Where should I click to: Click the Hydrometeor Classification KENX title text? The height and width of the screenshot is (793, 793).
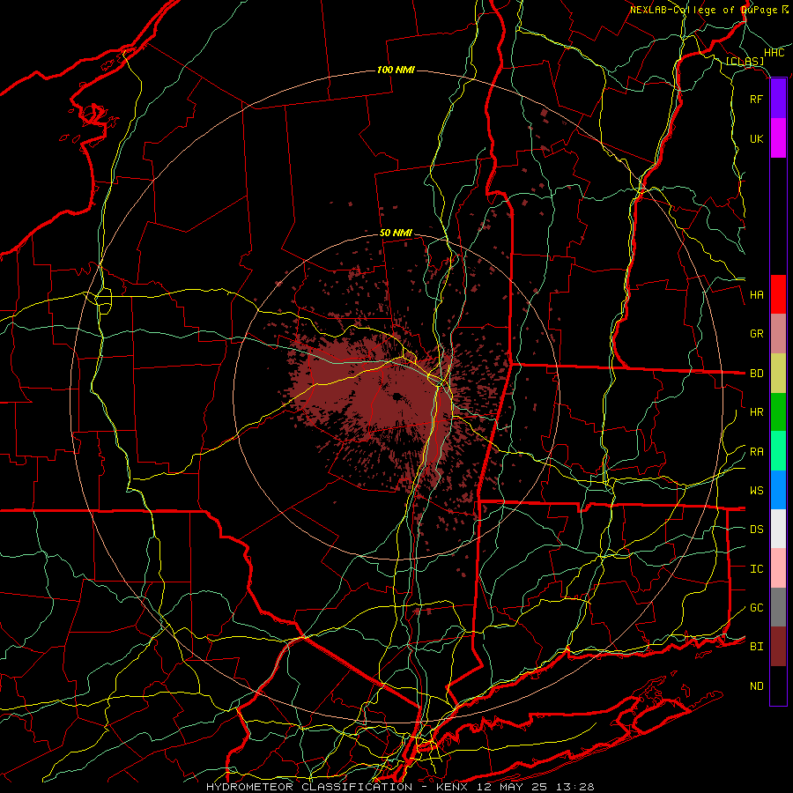tap(400, 787)
